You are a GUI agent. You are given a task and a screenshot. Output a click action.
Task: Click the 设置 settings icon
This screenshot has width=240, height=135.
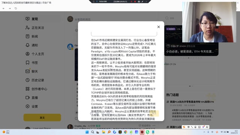click(27, 106)
